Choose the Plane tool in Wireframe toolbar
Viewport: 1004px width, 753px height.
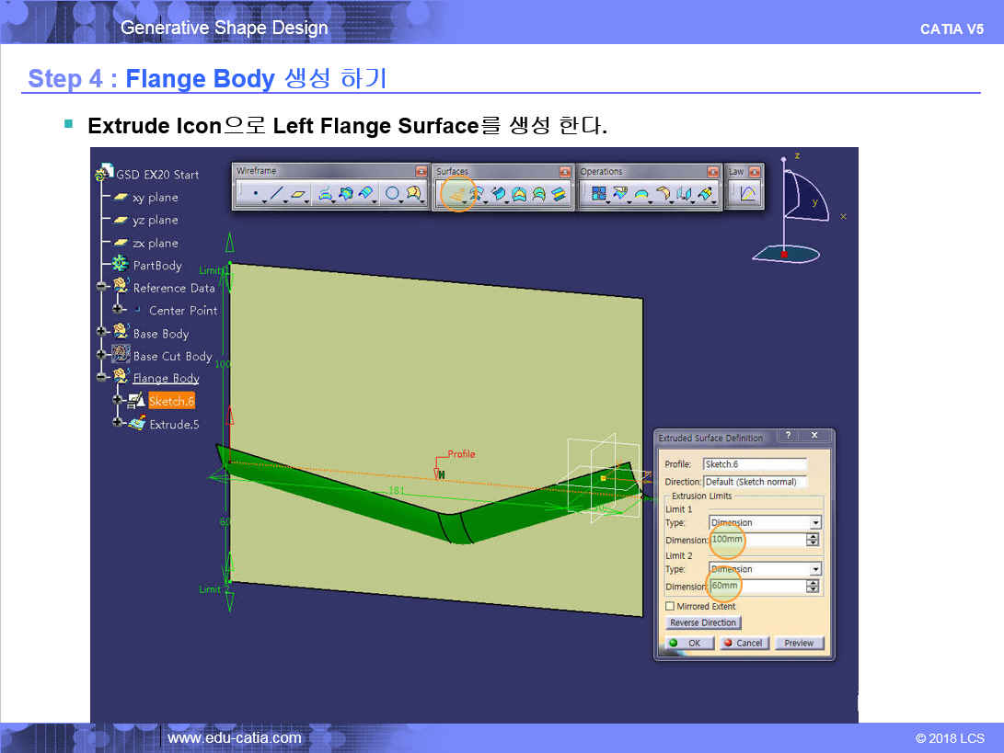click(x=299, y=194)
